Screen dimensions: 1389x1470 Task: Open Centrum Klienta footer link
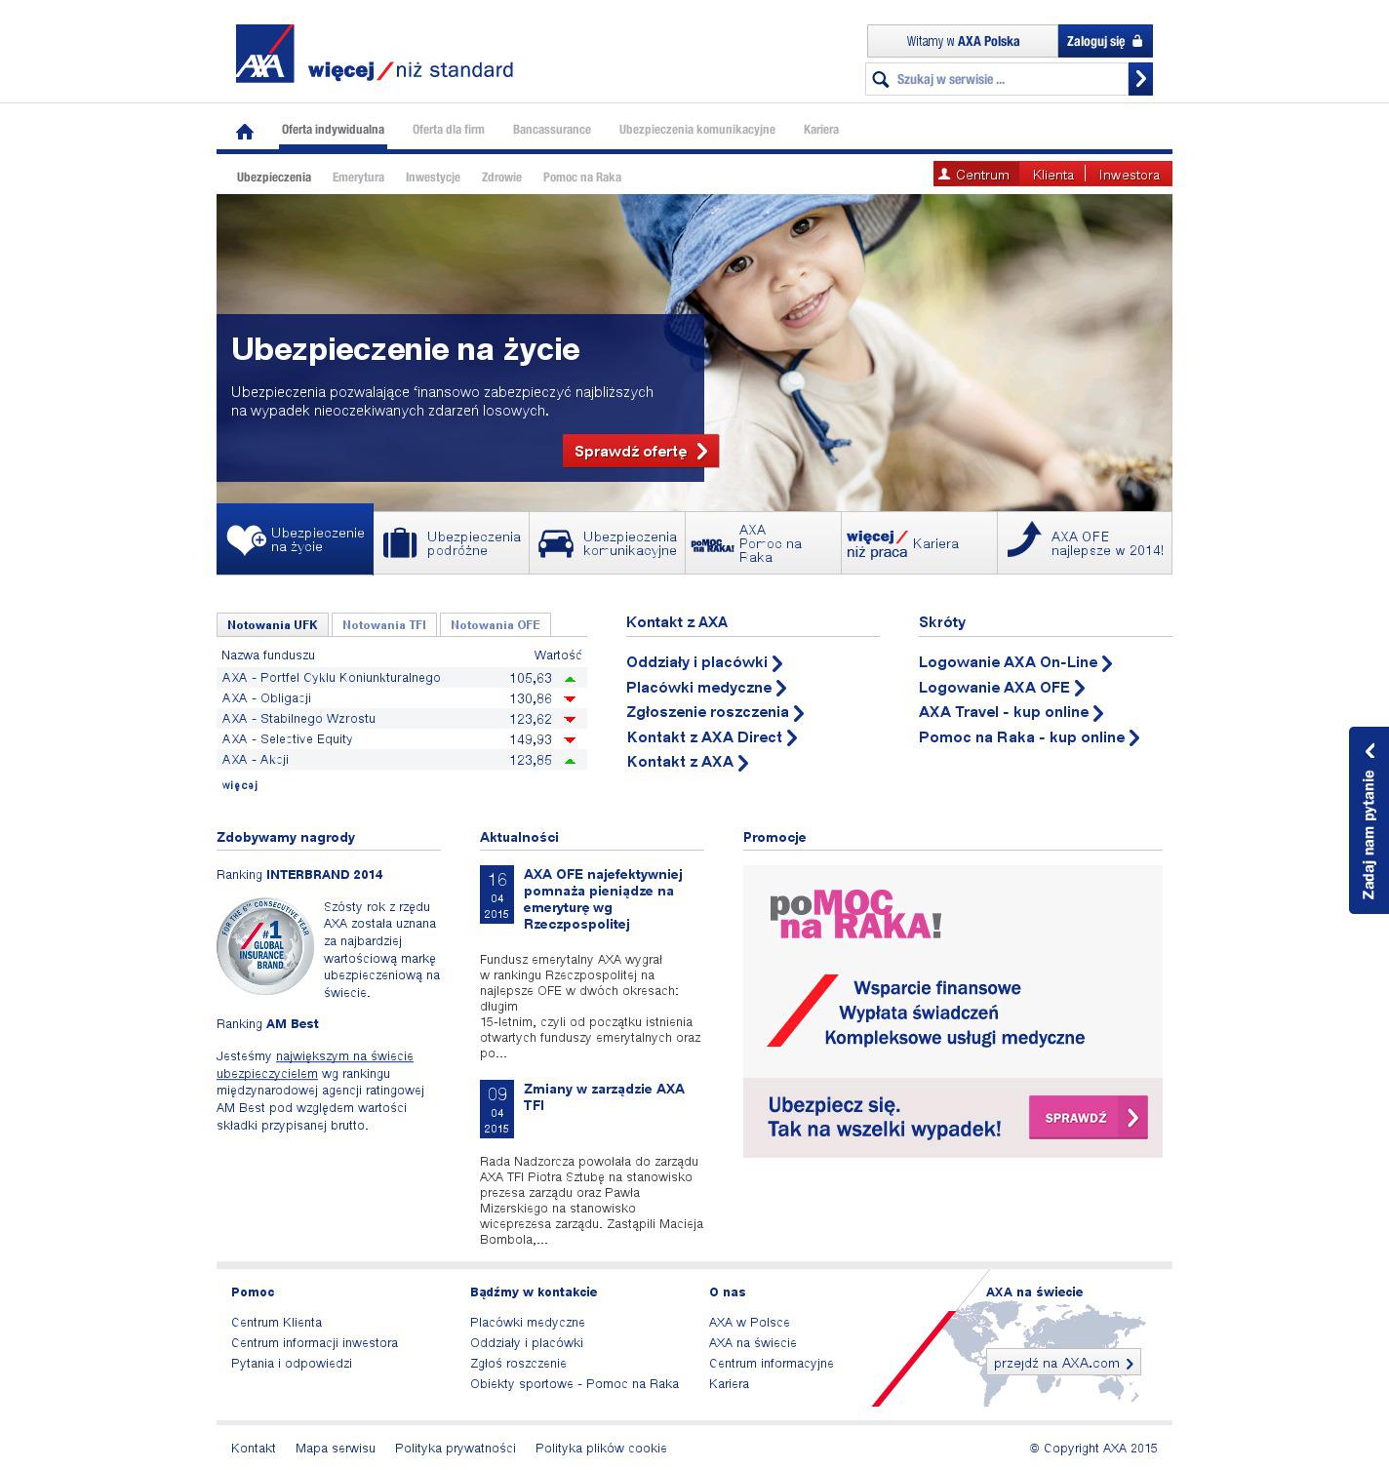276,1323
